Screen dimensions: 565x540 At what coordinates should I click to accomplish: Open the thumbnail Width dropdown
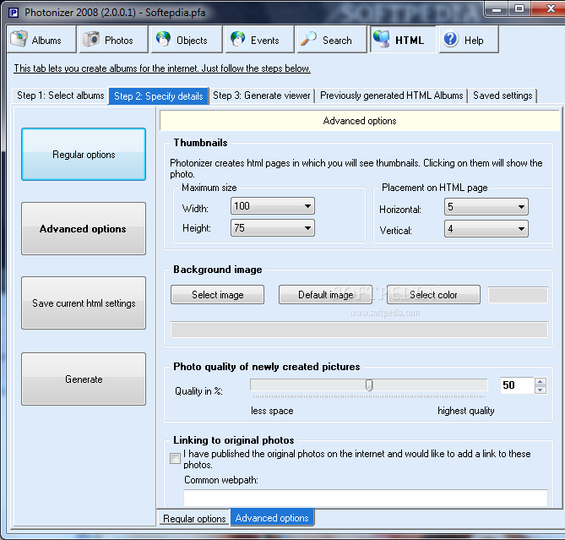pos(273,206)
